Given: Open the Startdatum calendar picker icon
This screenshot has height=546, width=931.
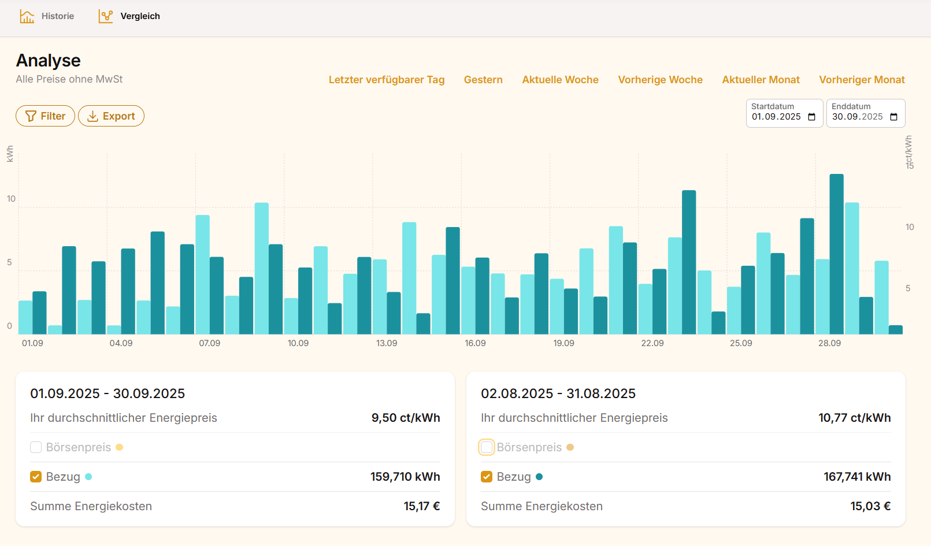Looking at the screenshot, I should click(x=811, y=117).
